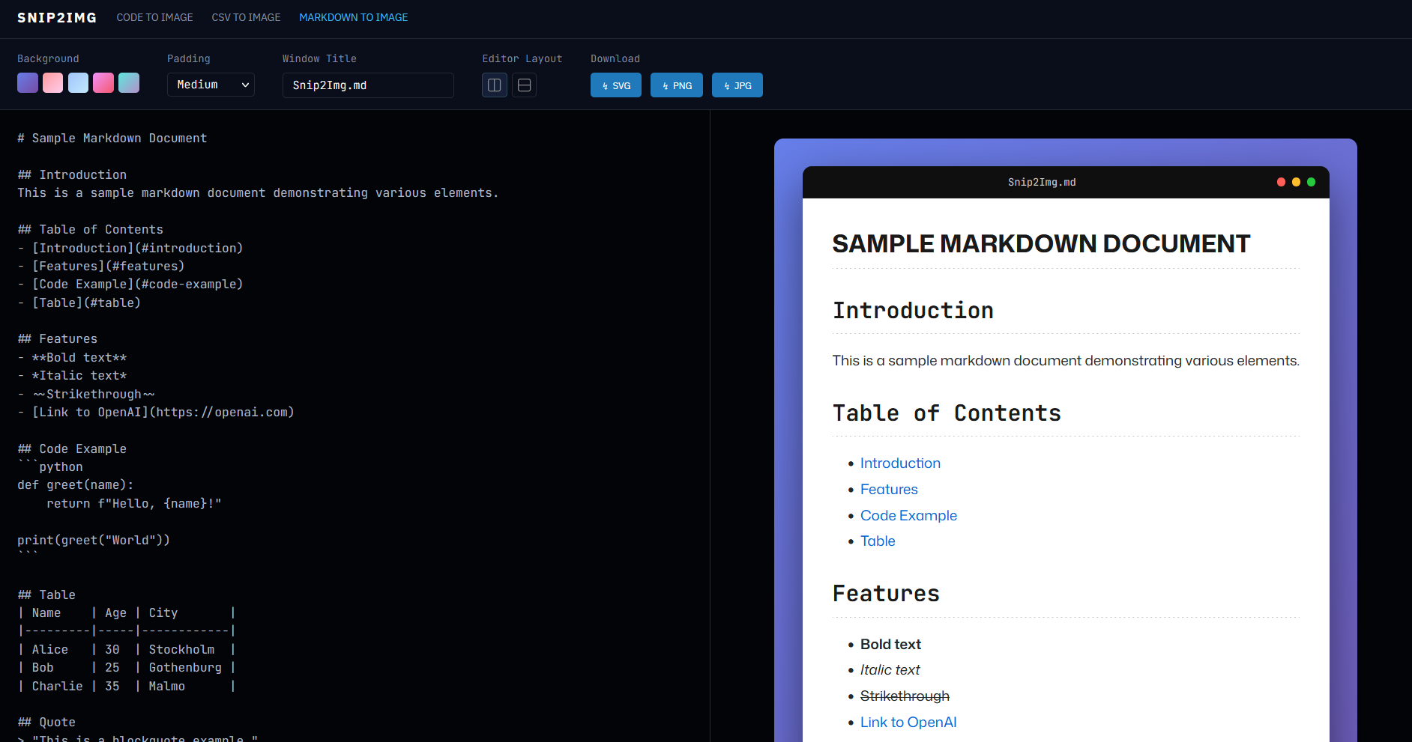
Task: Click the Charlie table row in editor
Action: (127, 687)
